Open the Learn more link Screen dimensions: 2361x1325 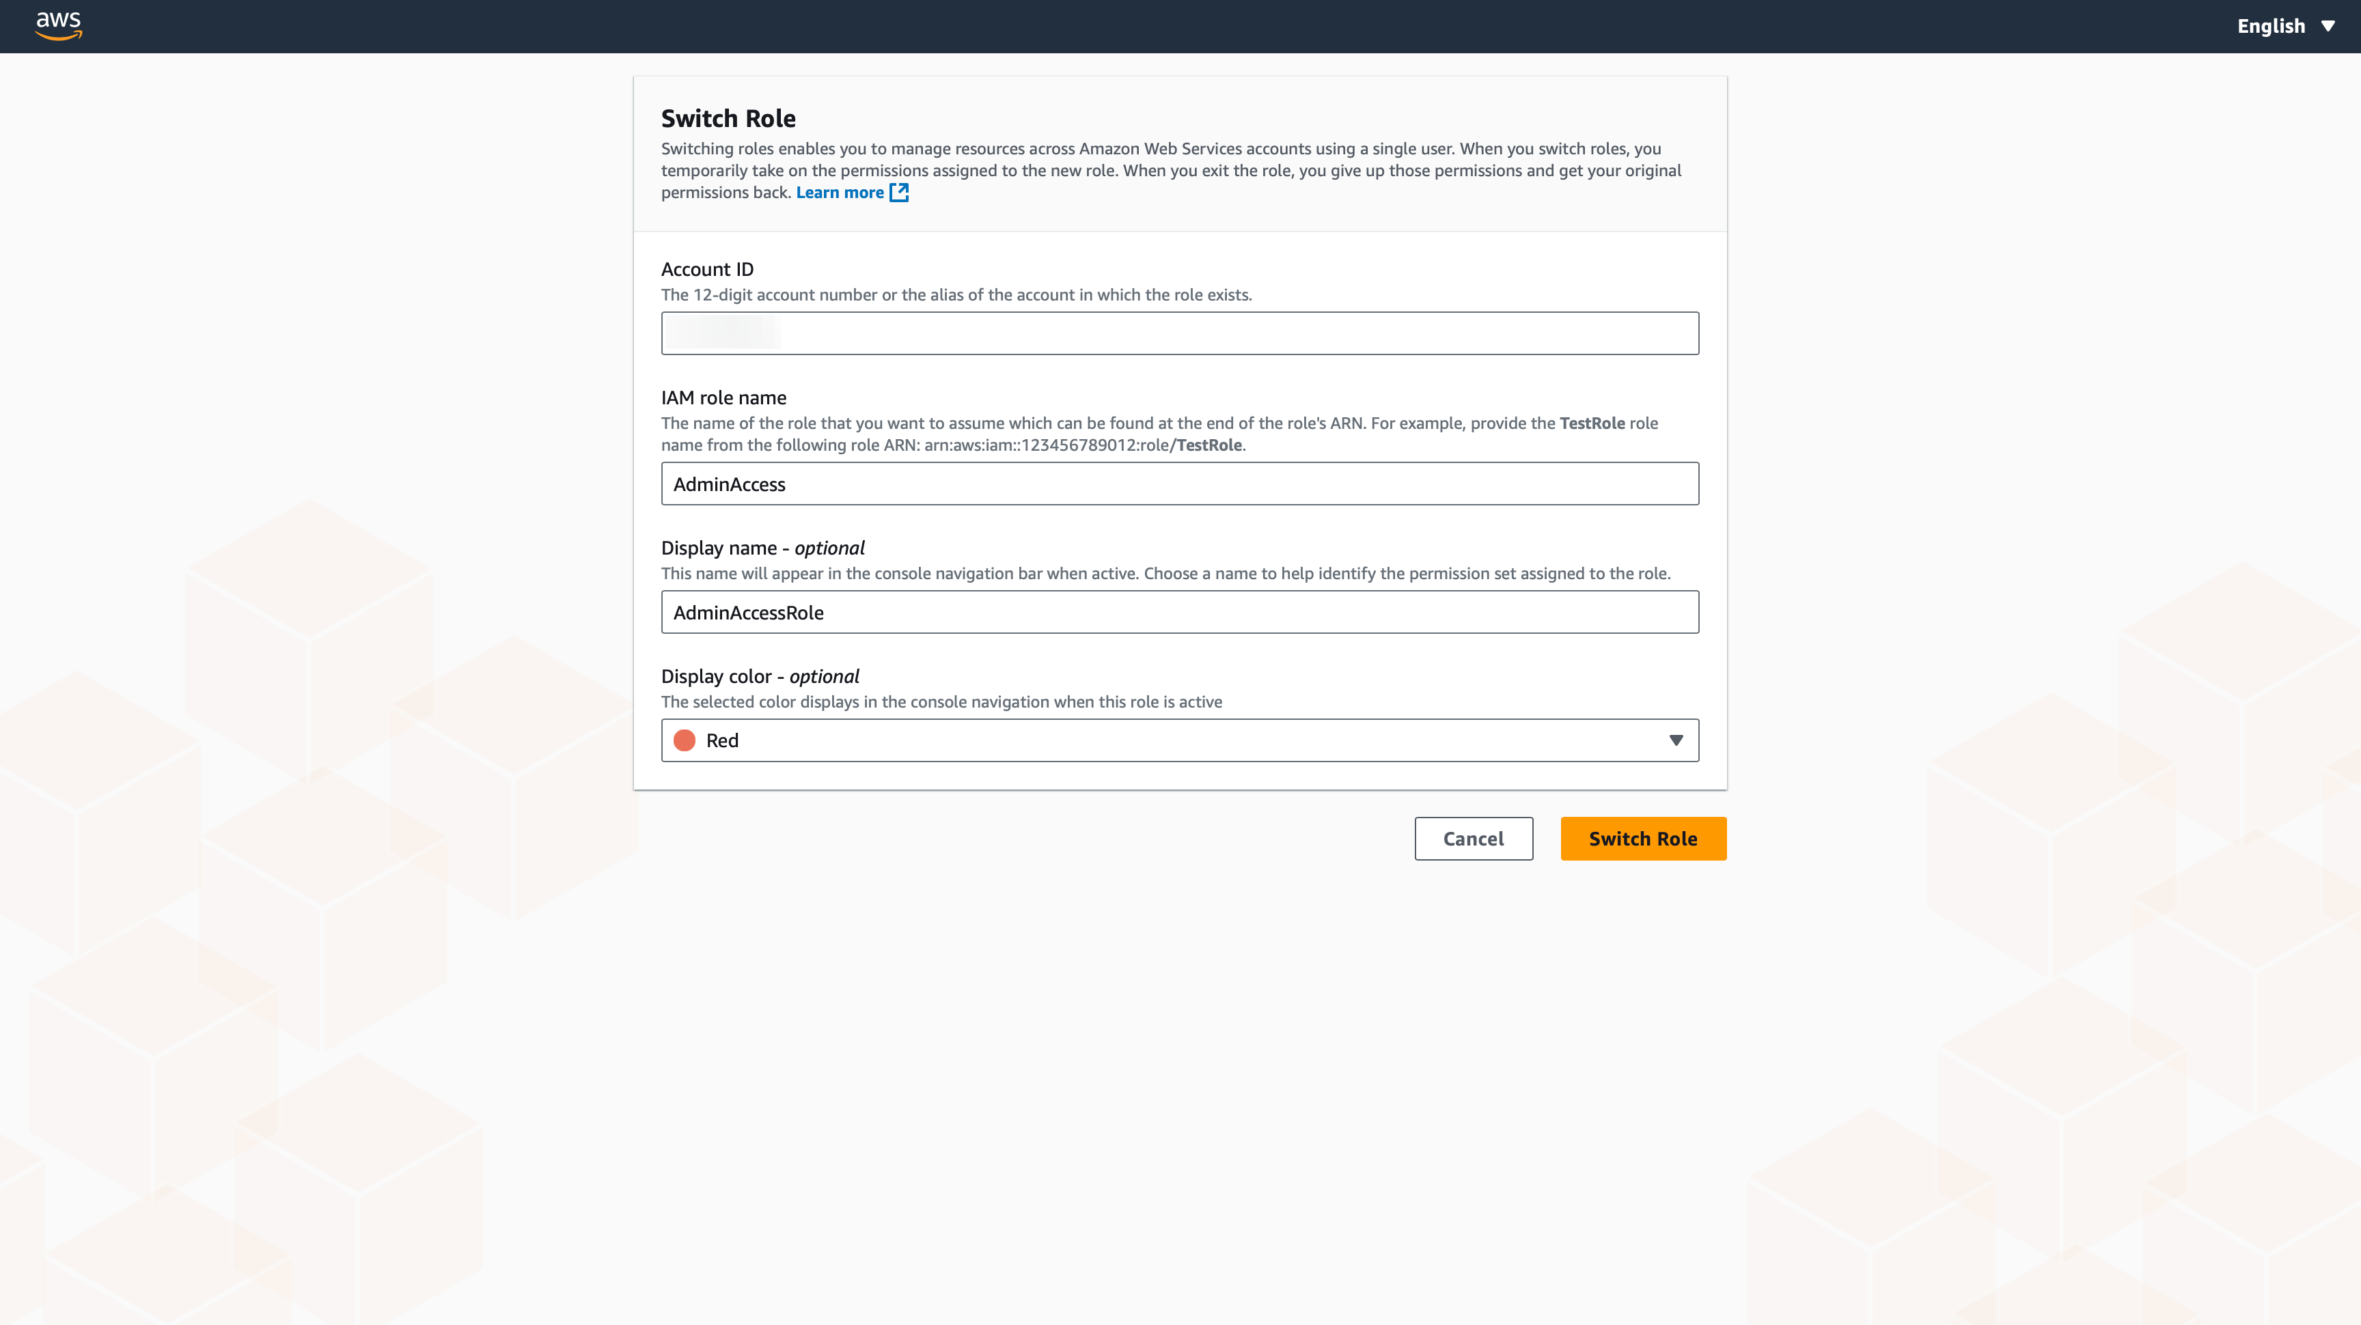point(840,193)
